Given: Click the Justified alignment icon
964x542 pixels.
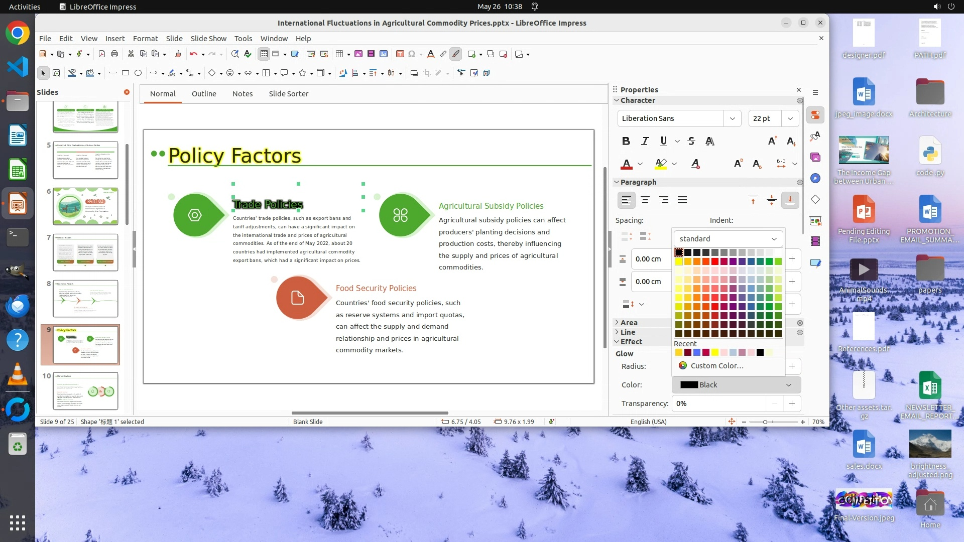Looking at the screenshot, I should click(682, 200).
